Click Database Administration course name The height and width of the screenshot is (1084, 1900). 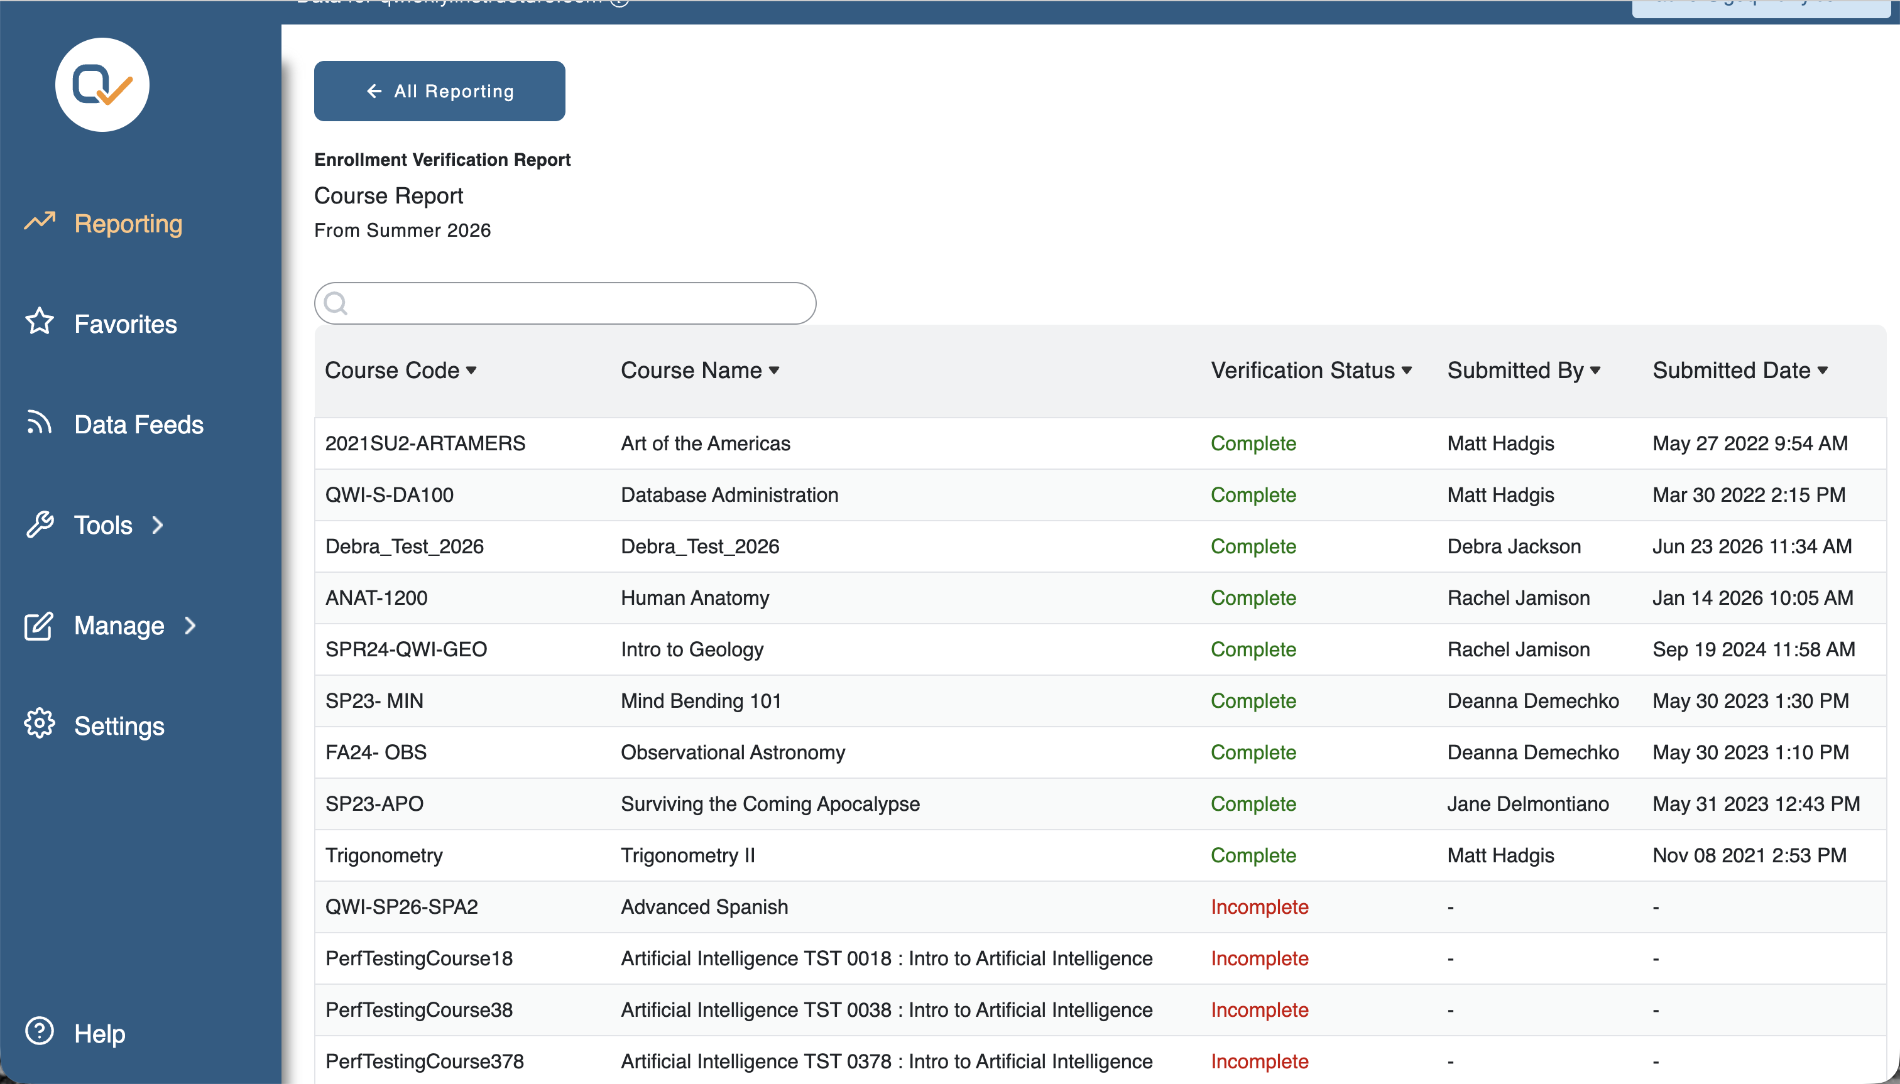pos(729,494)
